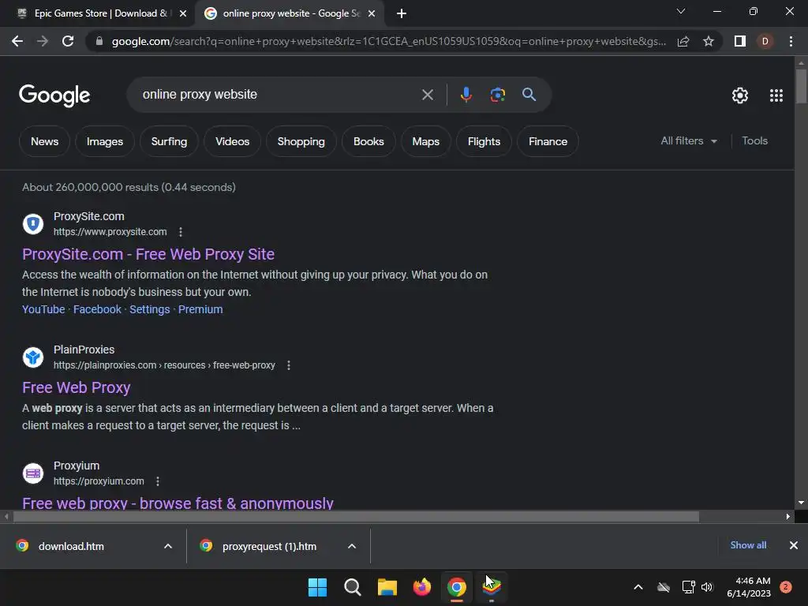Reload the current page
The height and width of the screenshot is (606, 808).
pos(68,41)
